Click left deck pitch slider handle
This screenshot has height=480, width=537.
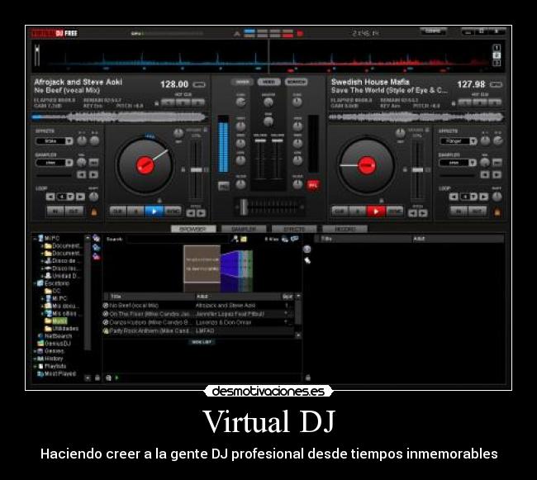coord(197,170)
